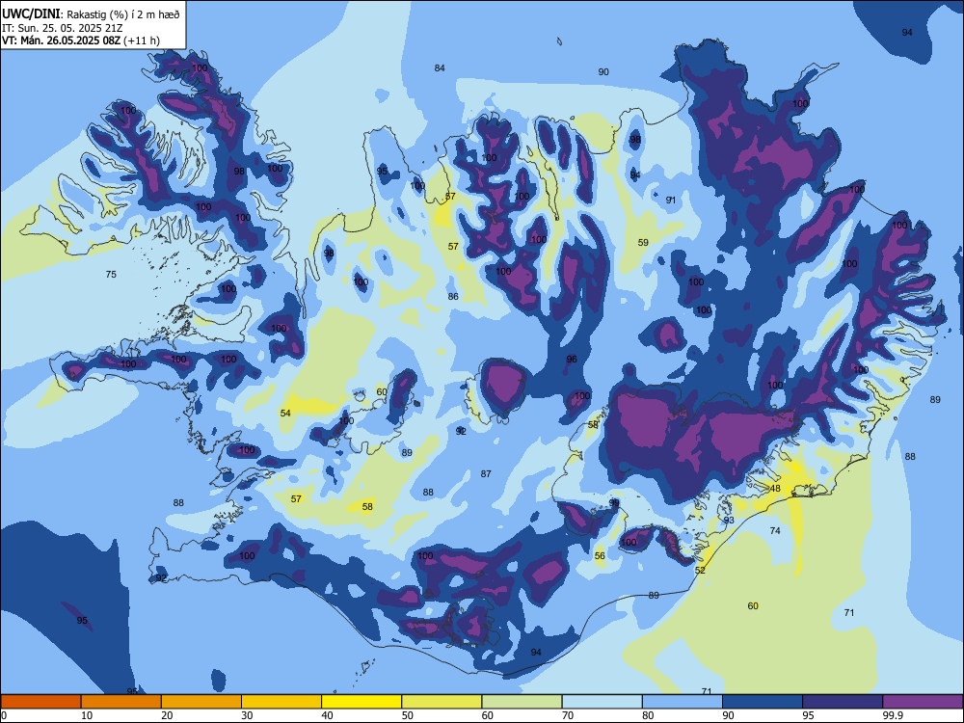This screenshot has width=964, height=723.
Task: Click the pale blue 70–80 legend swatch
Action: coord(602,702)
